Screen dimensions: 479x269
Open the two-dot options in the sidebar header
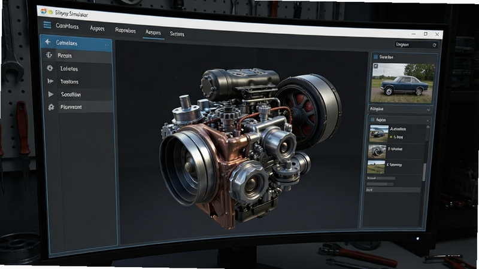107,45
